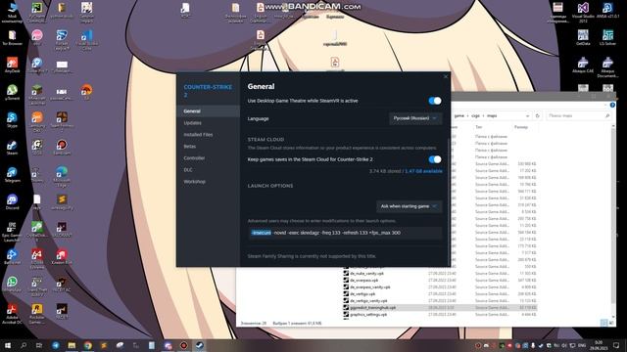The width and height of the screenshot is (627, 352).
Task: Open the Microsoft Edge desktop shortcut
Action: 62,177
